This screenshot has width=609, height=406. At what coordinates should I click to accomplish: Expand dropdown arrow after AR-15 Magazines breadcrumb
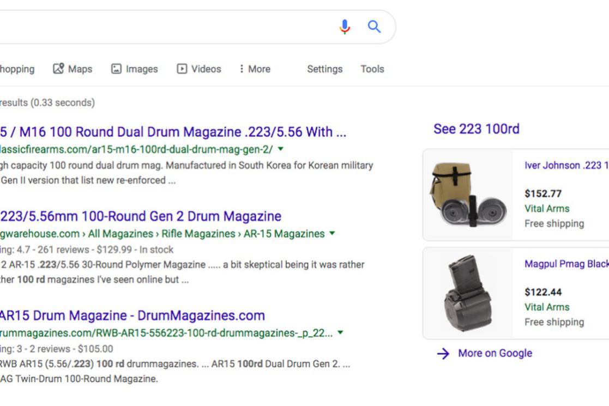point(332,234)
